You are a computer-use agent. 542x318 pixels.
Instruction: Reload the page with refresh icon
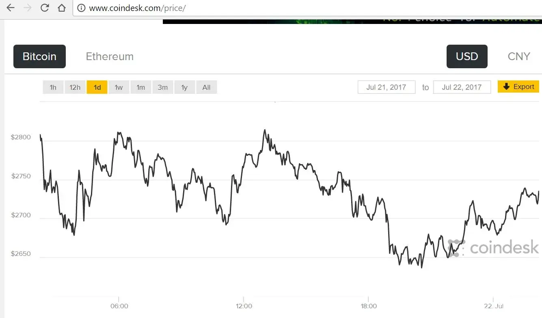coord(45,8)
